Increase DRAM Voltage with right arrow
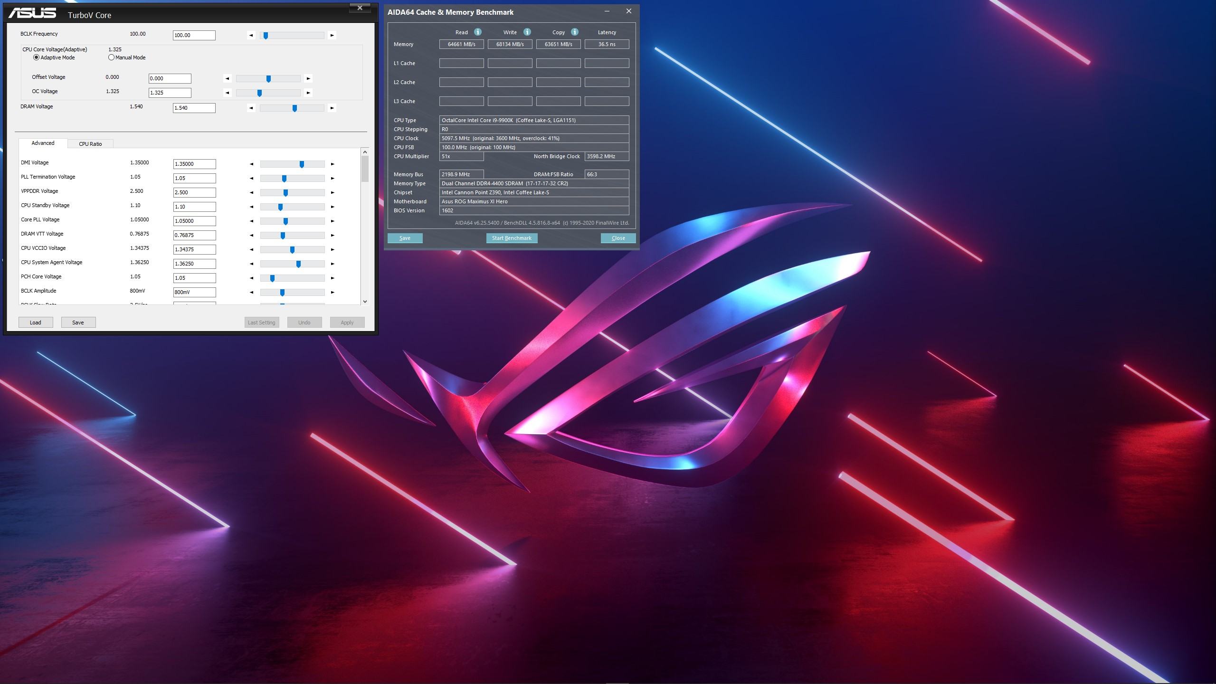 (332, 108)
